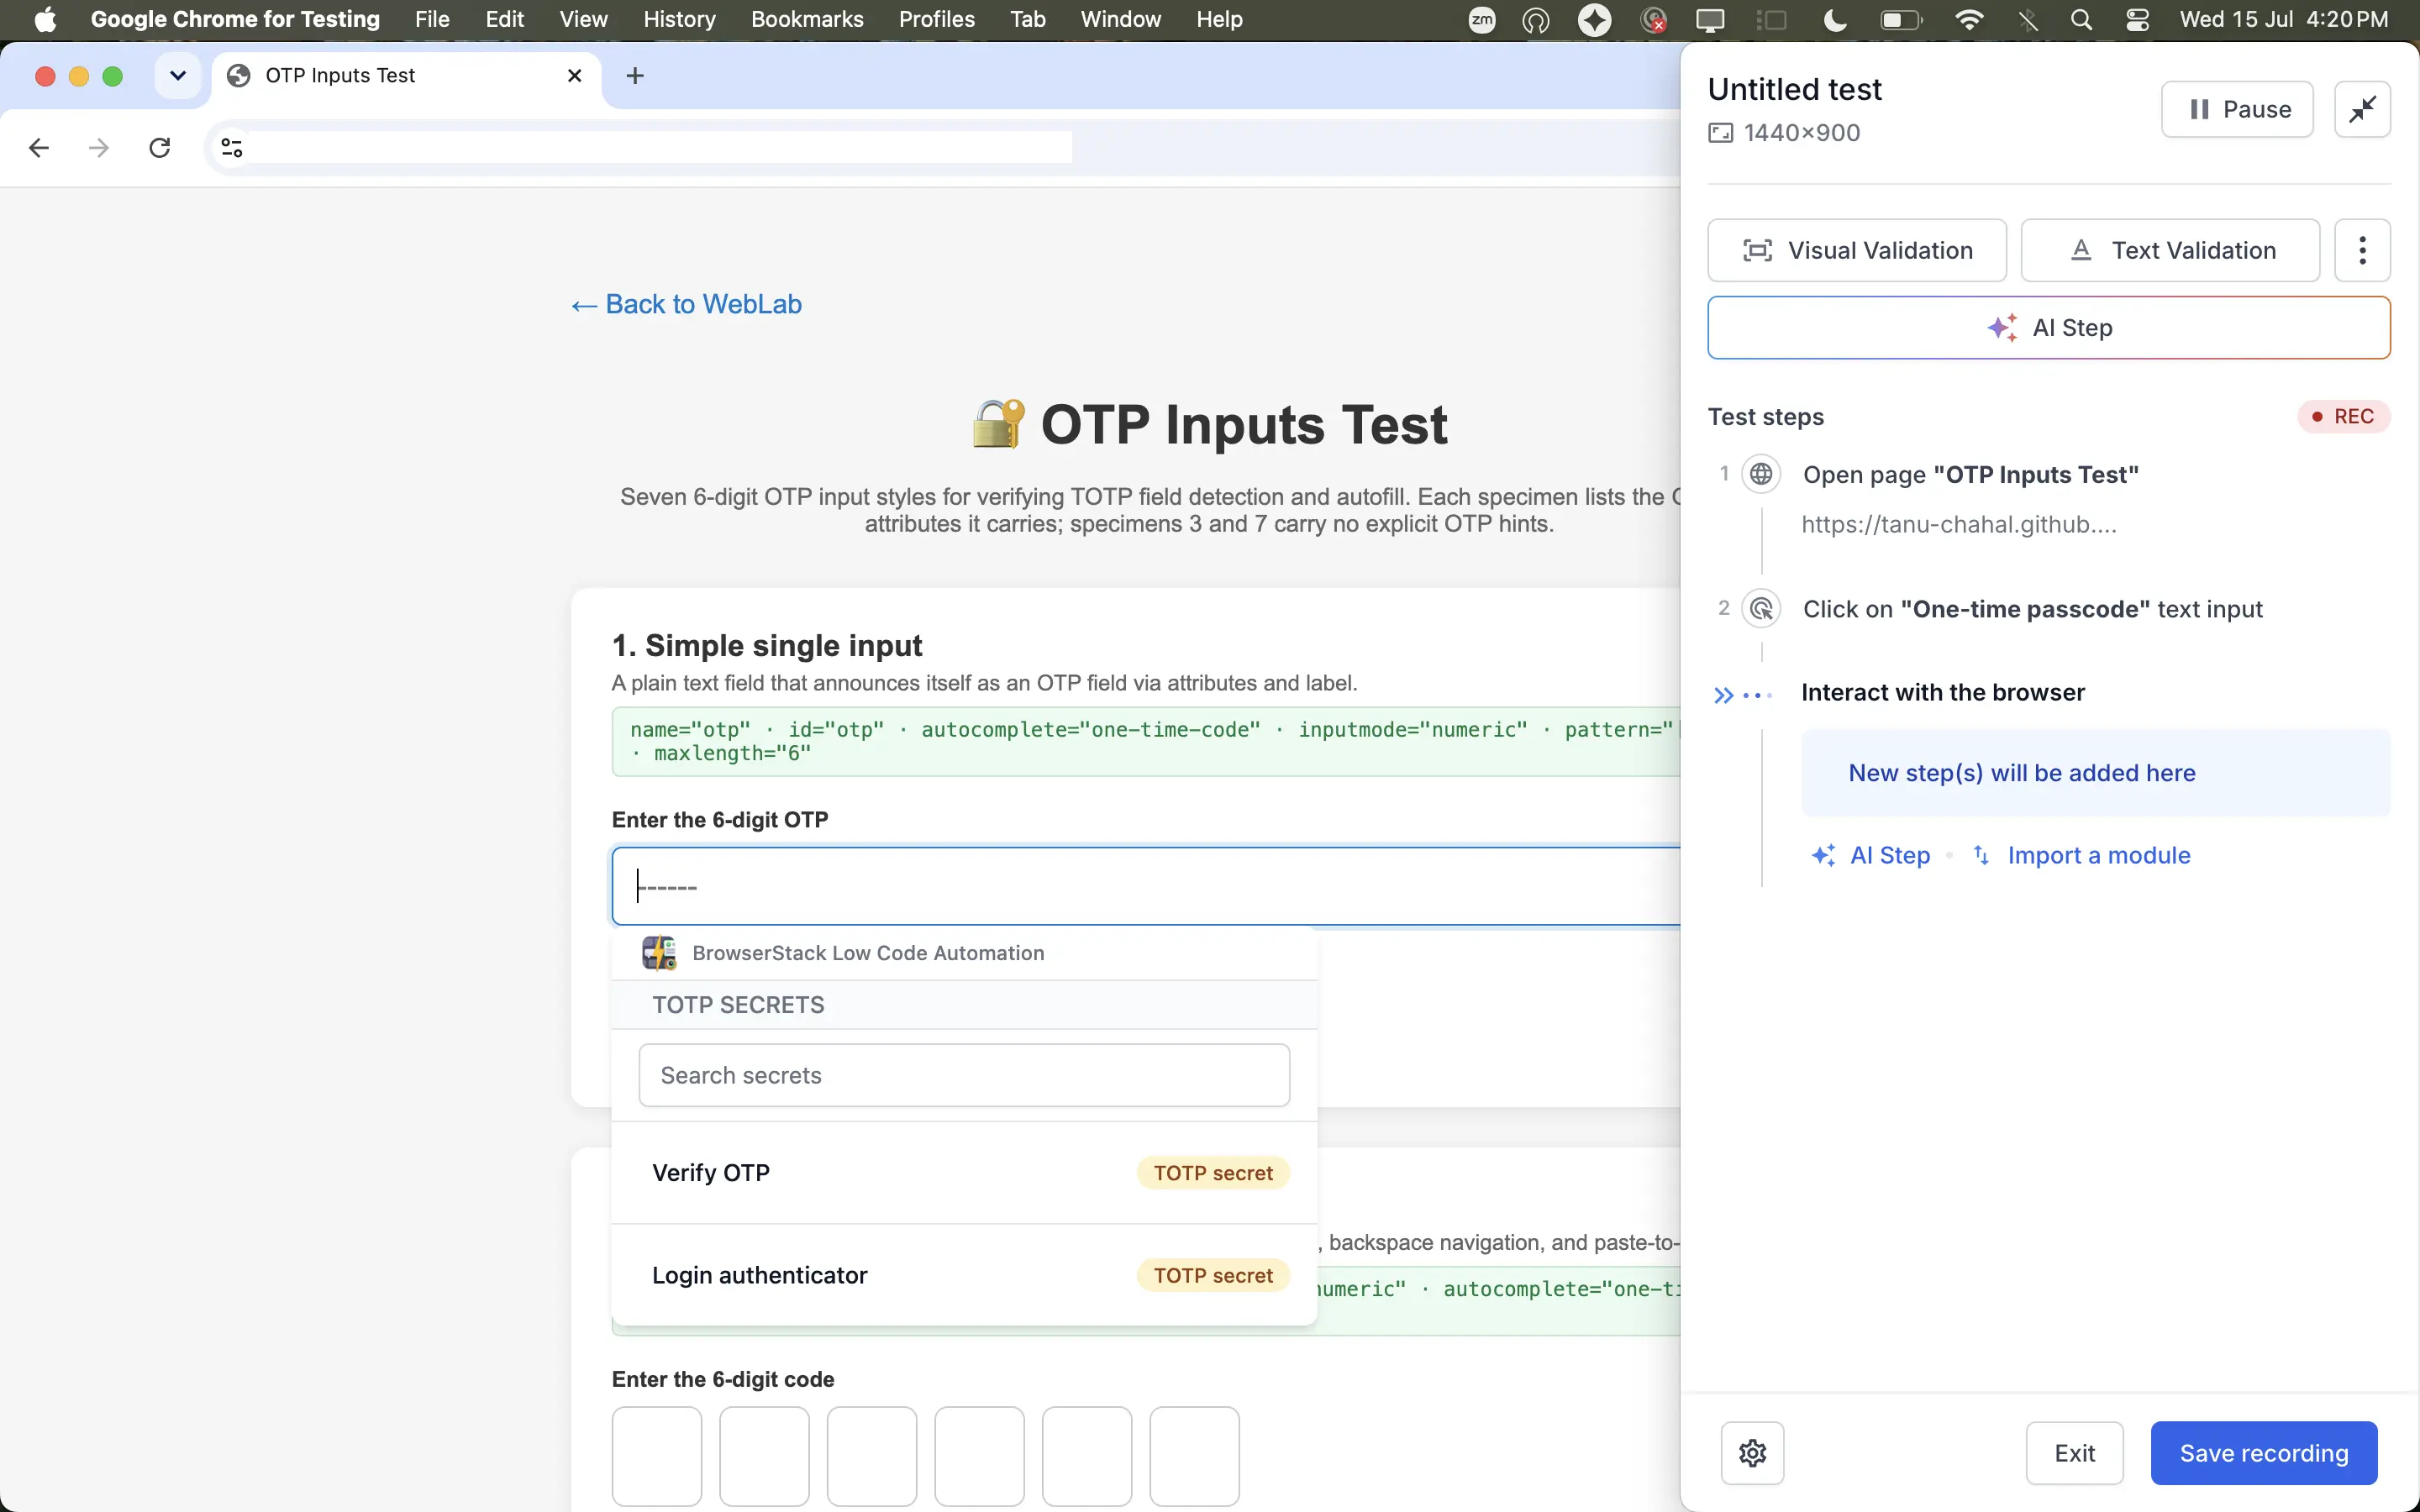This screenshot has width=2420, height=1512.
Task: Click the double-chevron Interact step marker
Action: coord(1724,694)
